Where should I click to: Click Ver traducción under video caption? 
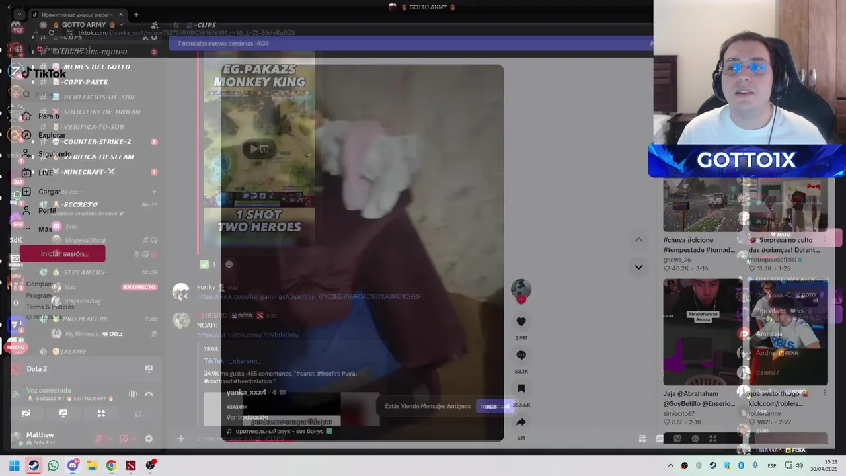247,417
